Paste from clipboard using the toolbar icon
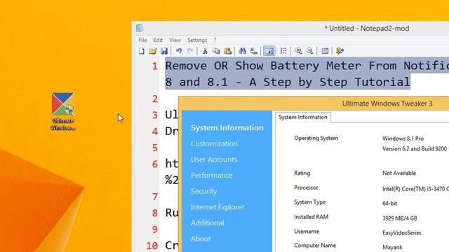449x252 pixels. (227, 51)
